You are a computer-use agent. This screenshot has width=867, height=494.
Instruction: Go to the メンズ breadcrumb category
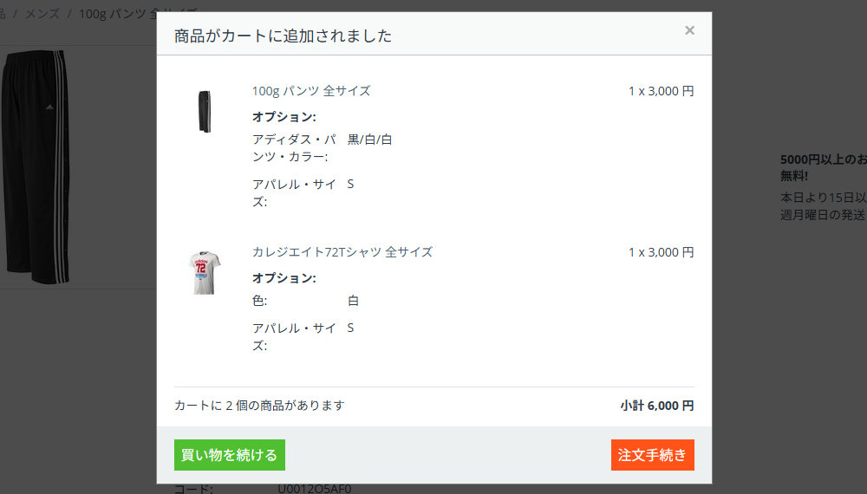(42, 14)
